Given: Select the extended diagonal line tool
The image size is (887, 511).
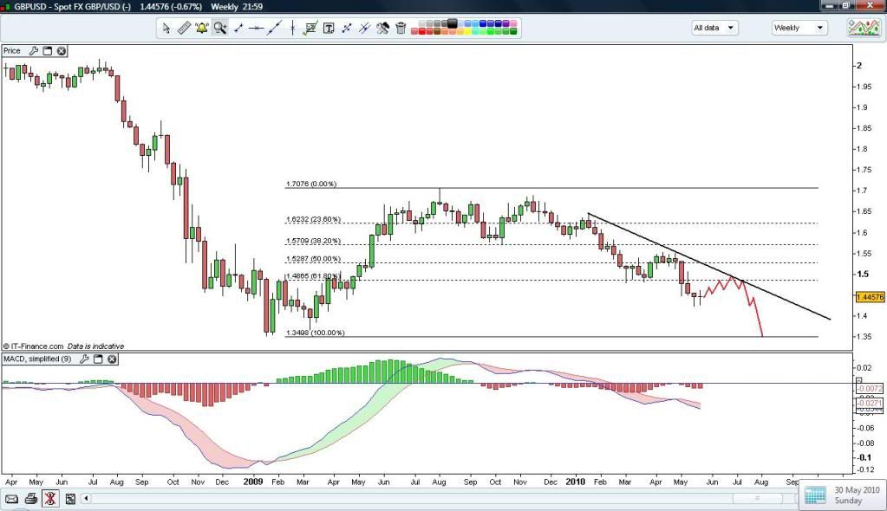Looking at the screenshot, I should coord(275,28).
